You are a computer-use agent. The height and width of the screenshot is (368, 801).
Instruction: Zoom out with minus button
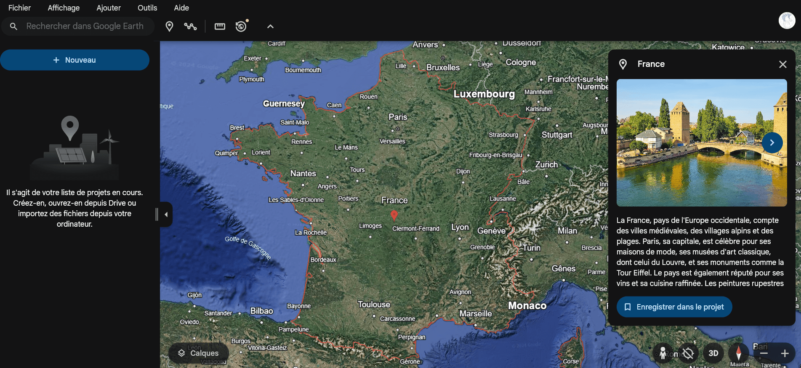tap(764, 353)
